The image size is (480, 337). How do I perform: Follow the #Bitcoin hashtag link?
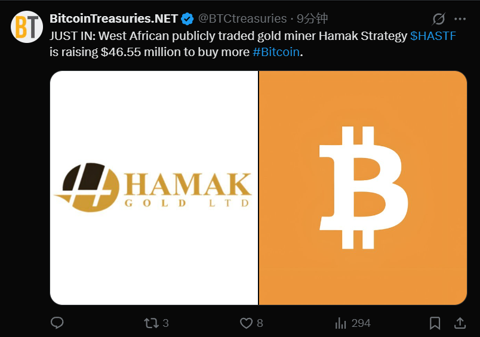(x=276, y=52)
